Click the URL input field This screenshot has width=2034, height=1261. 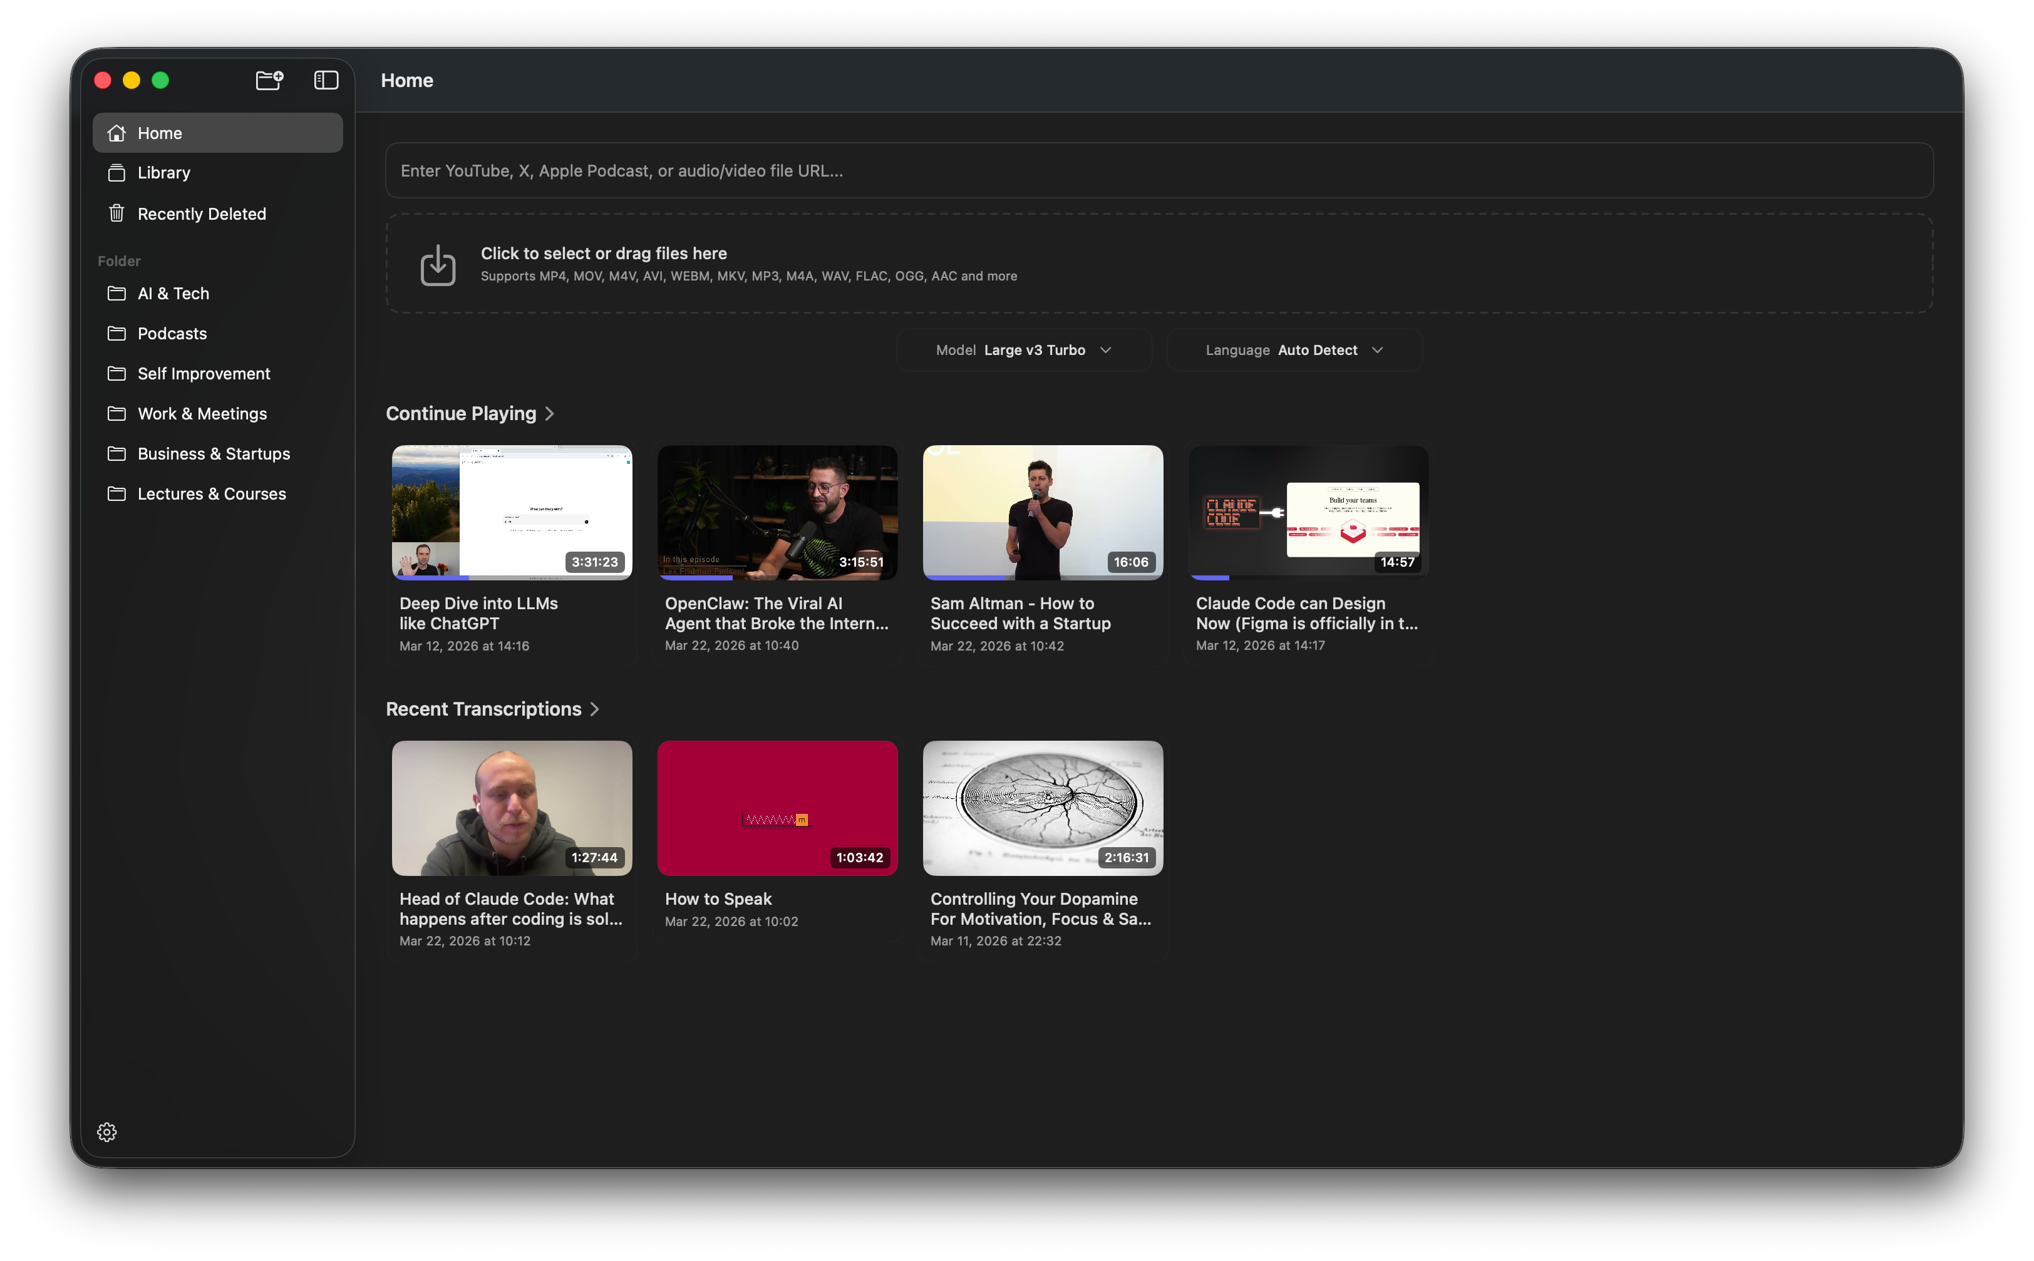1159,170
